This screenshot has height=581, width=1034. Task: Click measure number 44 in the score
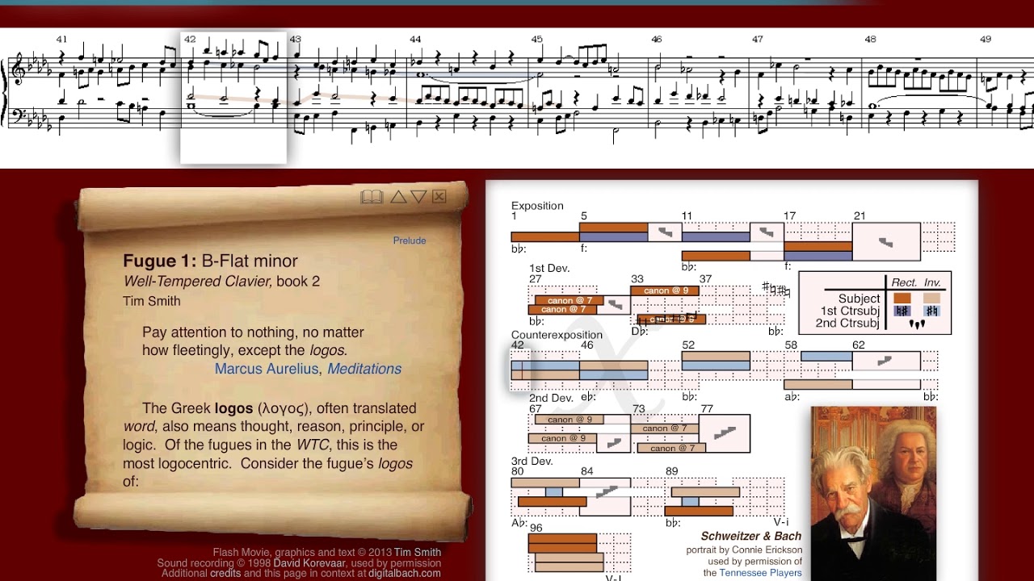click(415, 39)
